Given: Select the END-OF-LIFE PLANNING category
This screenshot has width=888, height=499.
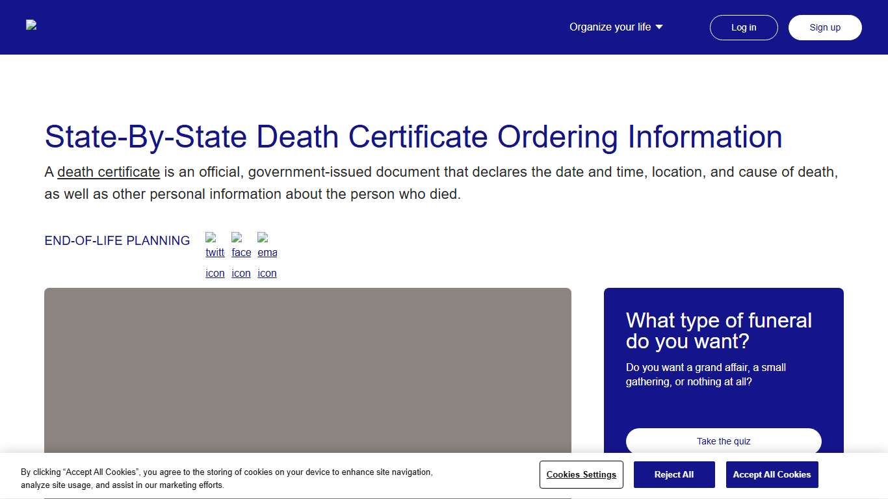Looking at the screenshot, I should pos(117,240).
